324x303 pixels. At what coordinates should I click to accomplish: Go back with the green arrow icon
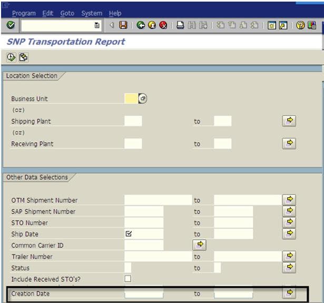click(141, 25)
